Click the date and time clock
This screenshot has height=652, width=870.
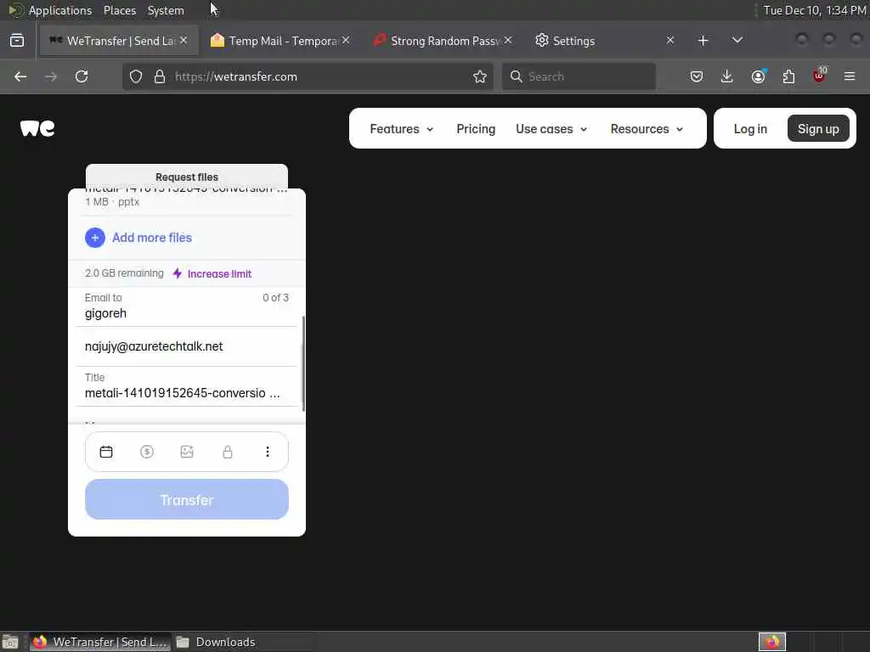coord(814,10)
